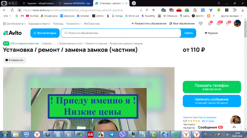247x138 pixels.
Task: Open Telegram from the taskbar
Action: [112, 134]
